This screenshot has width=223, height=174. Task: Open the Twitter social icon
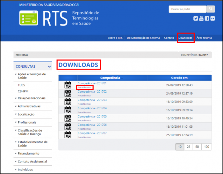pyautogui.click(x=196, y=19)
